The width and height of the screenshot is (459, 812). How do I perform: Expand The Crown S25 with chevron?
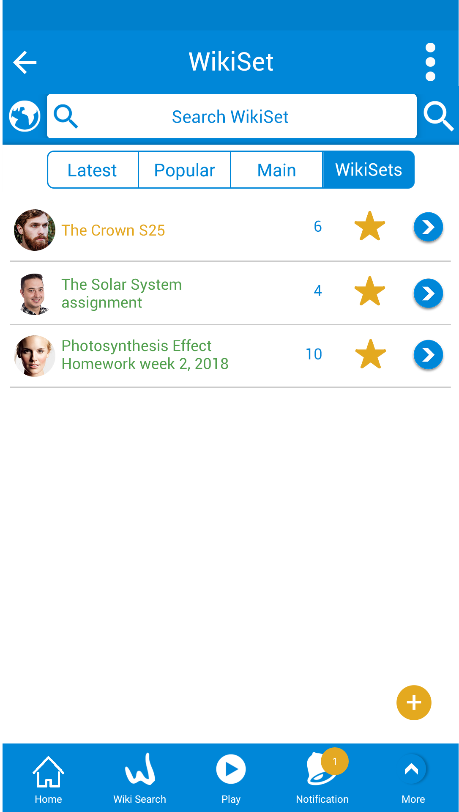click(x=428, y=227)
